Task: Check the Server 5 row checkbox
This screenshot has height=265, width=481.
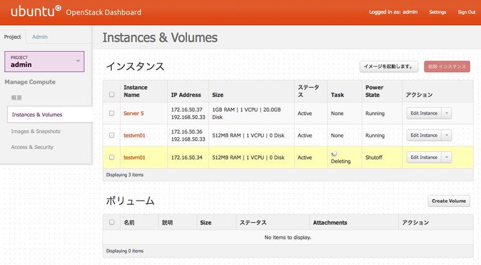Action: pos(112,113)
